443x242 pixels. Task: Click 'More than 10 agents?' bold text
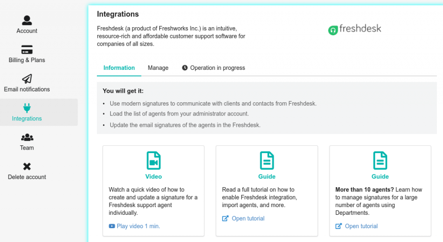click(x=364, y=190)
